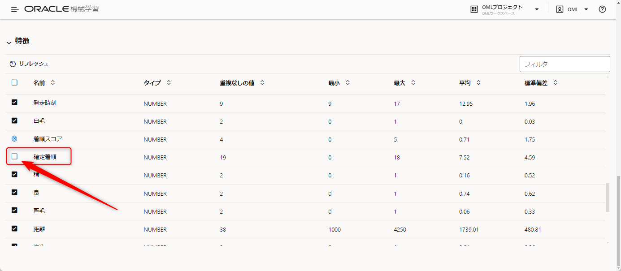
Task: Sort by 平均 column
Action: coord(478,83)
